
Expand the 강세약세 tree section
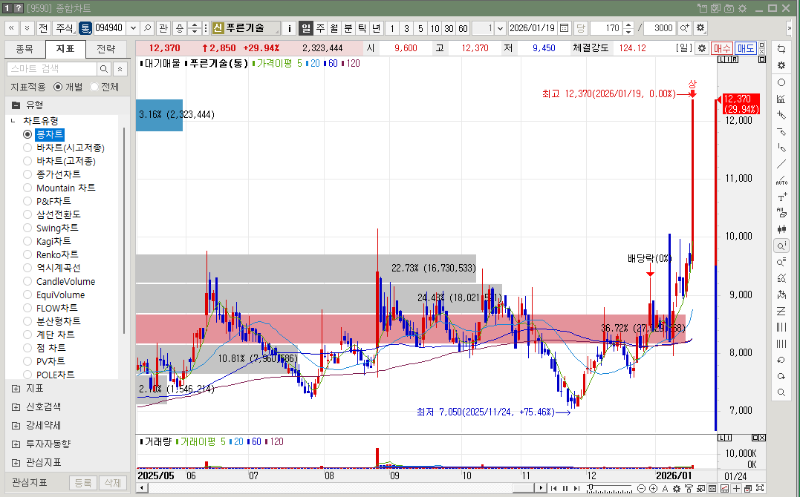click(16, 425)
